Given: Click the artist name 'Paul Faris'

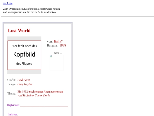Looking at the screenshot, I should (x=23, y=80).
